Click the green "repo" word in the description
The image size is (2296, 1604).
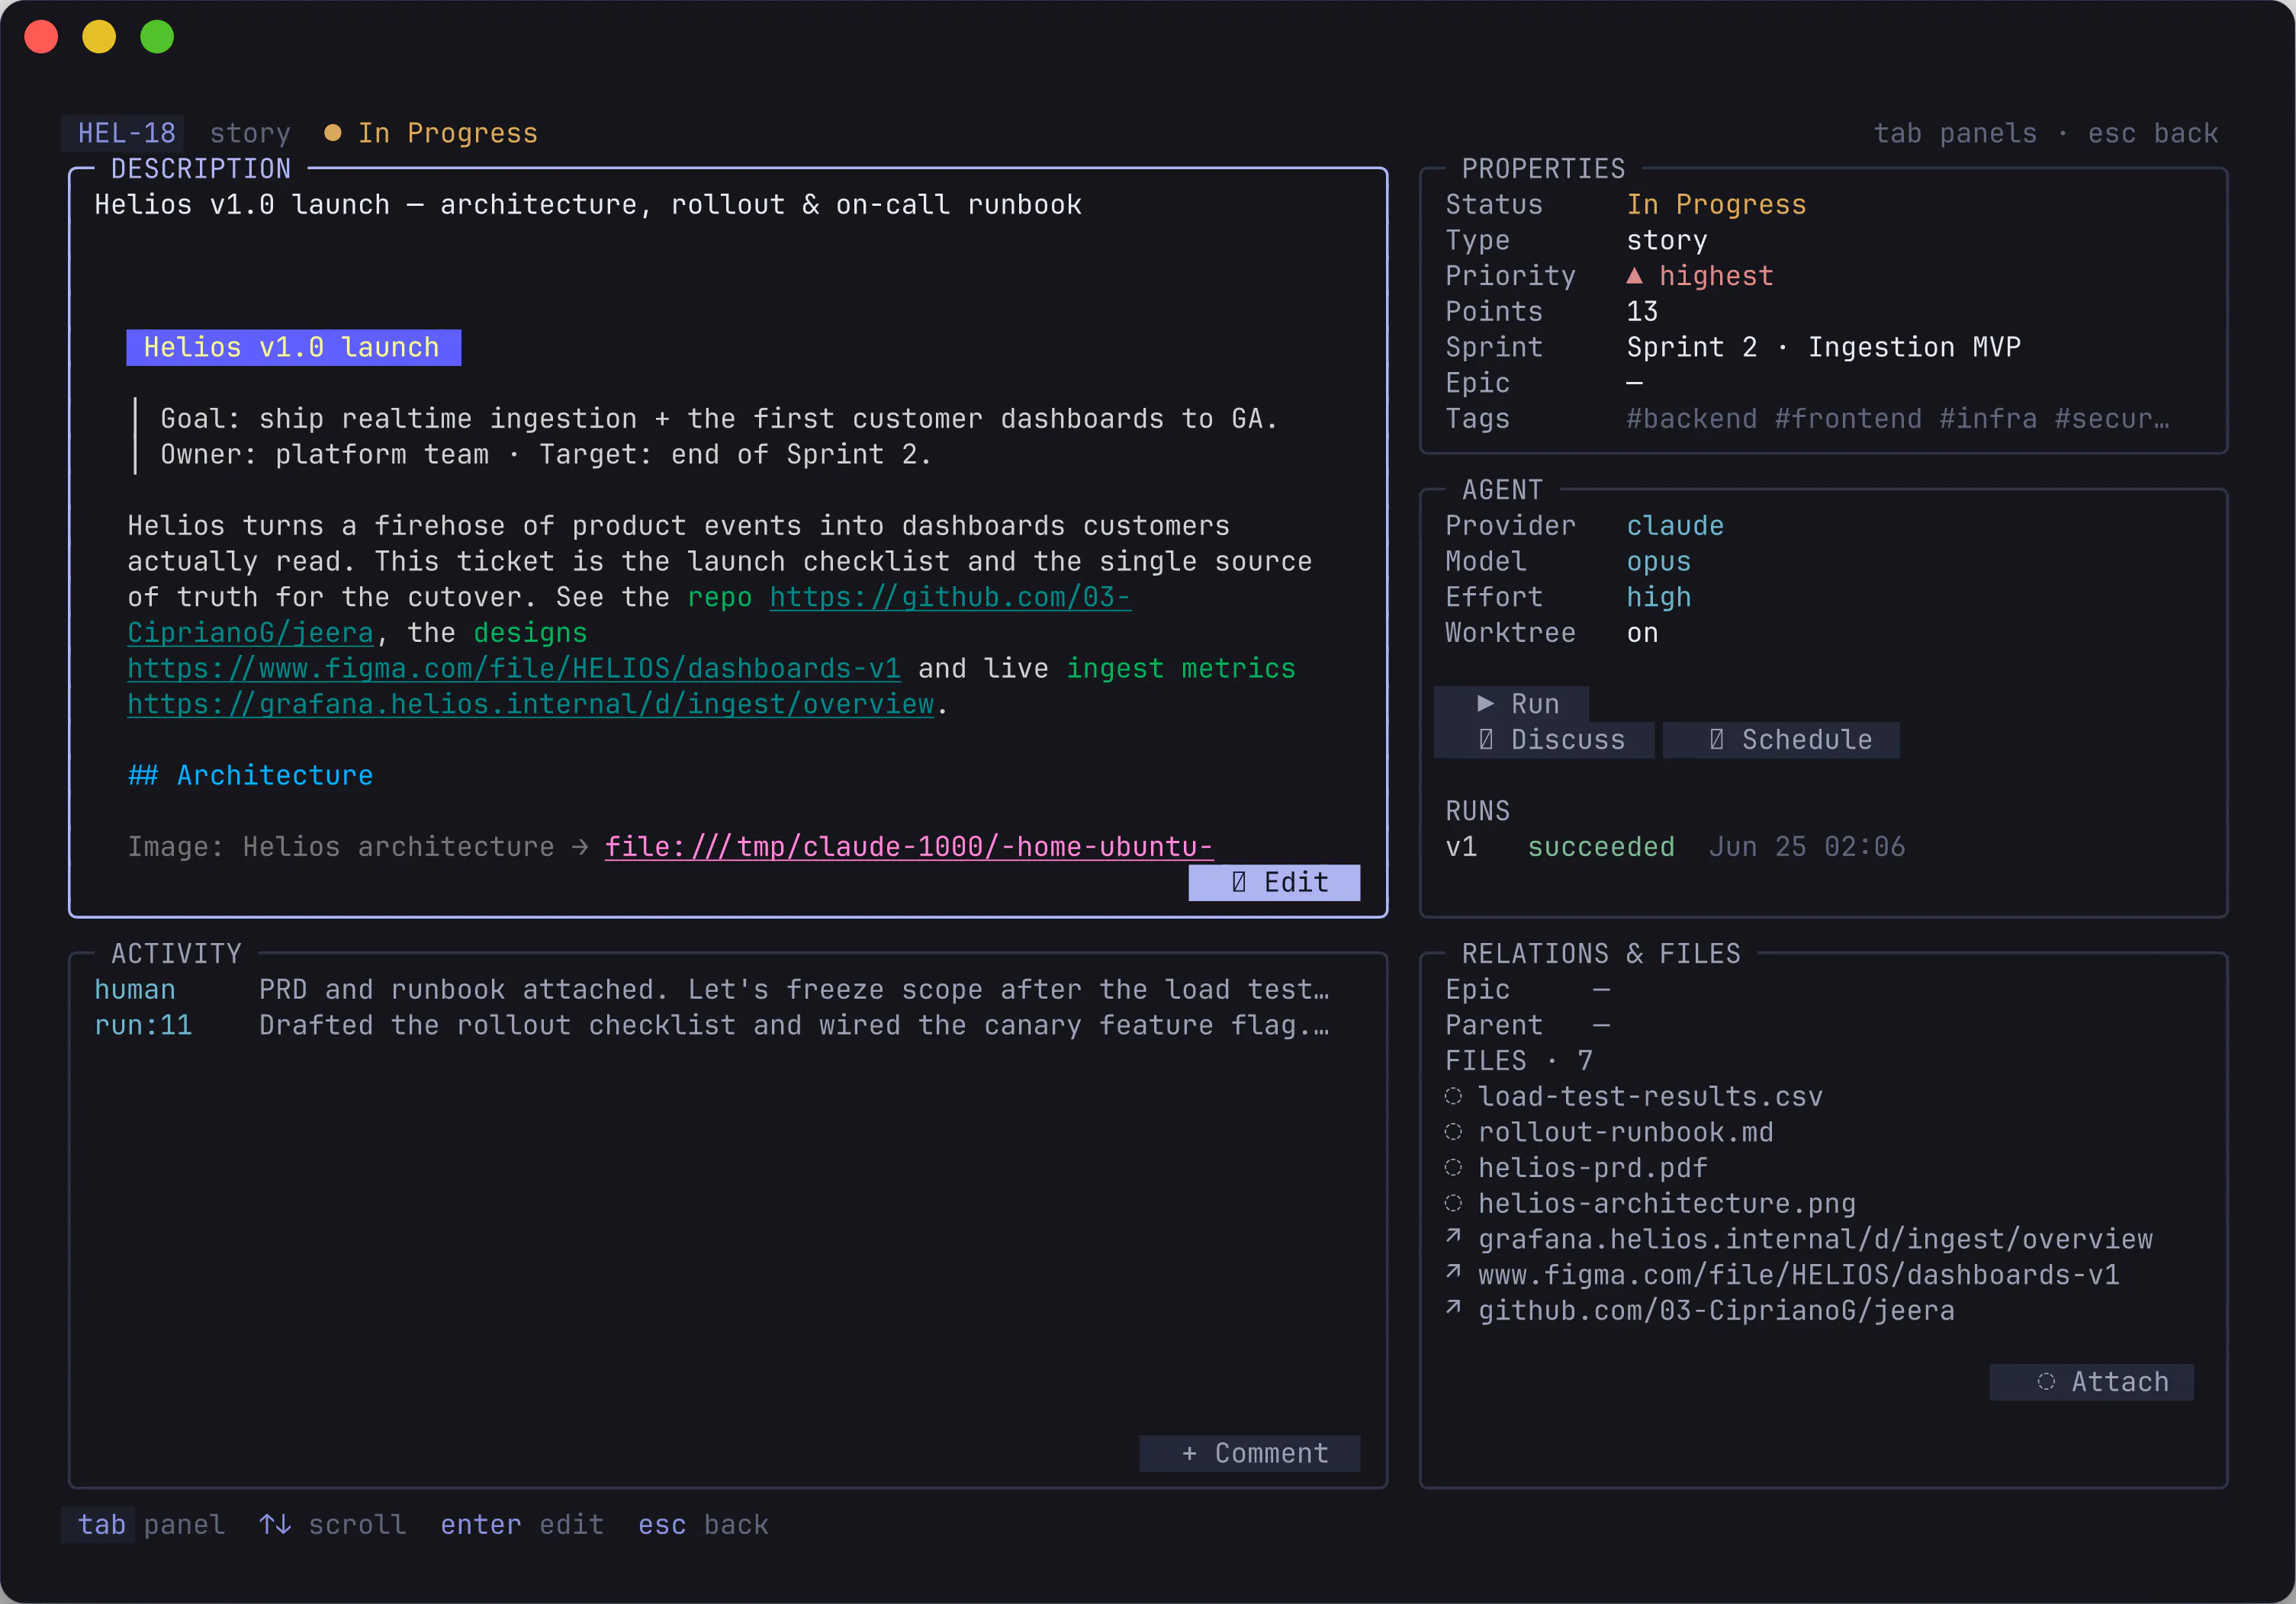(720, 598)
